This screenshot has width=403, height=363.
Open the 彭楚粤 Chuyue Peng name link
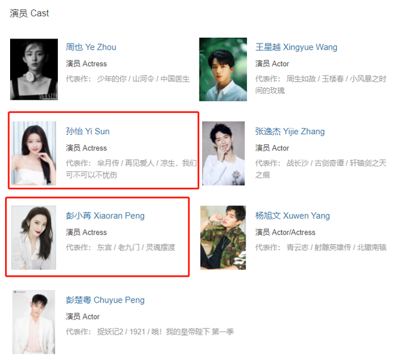coord(105,300)
